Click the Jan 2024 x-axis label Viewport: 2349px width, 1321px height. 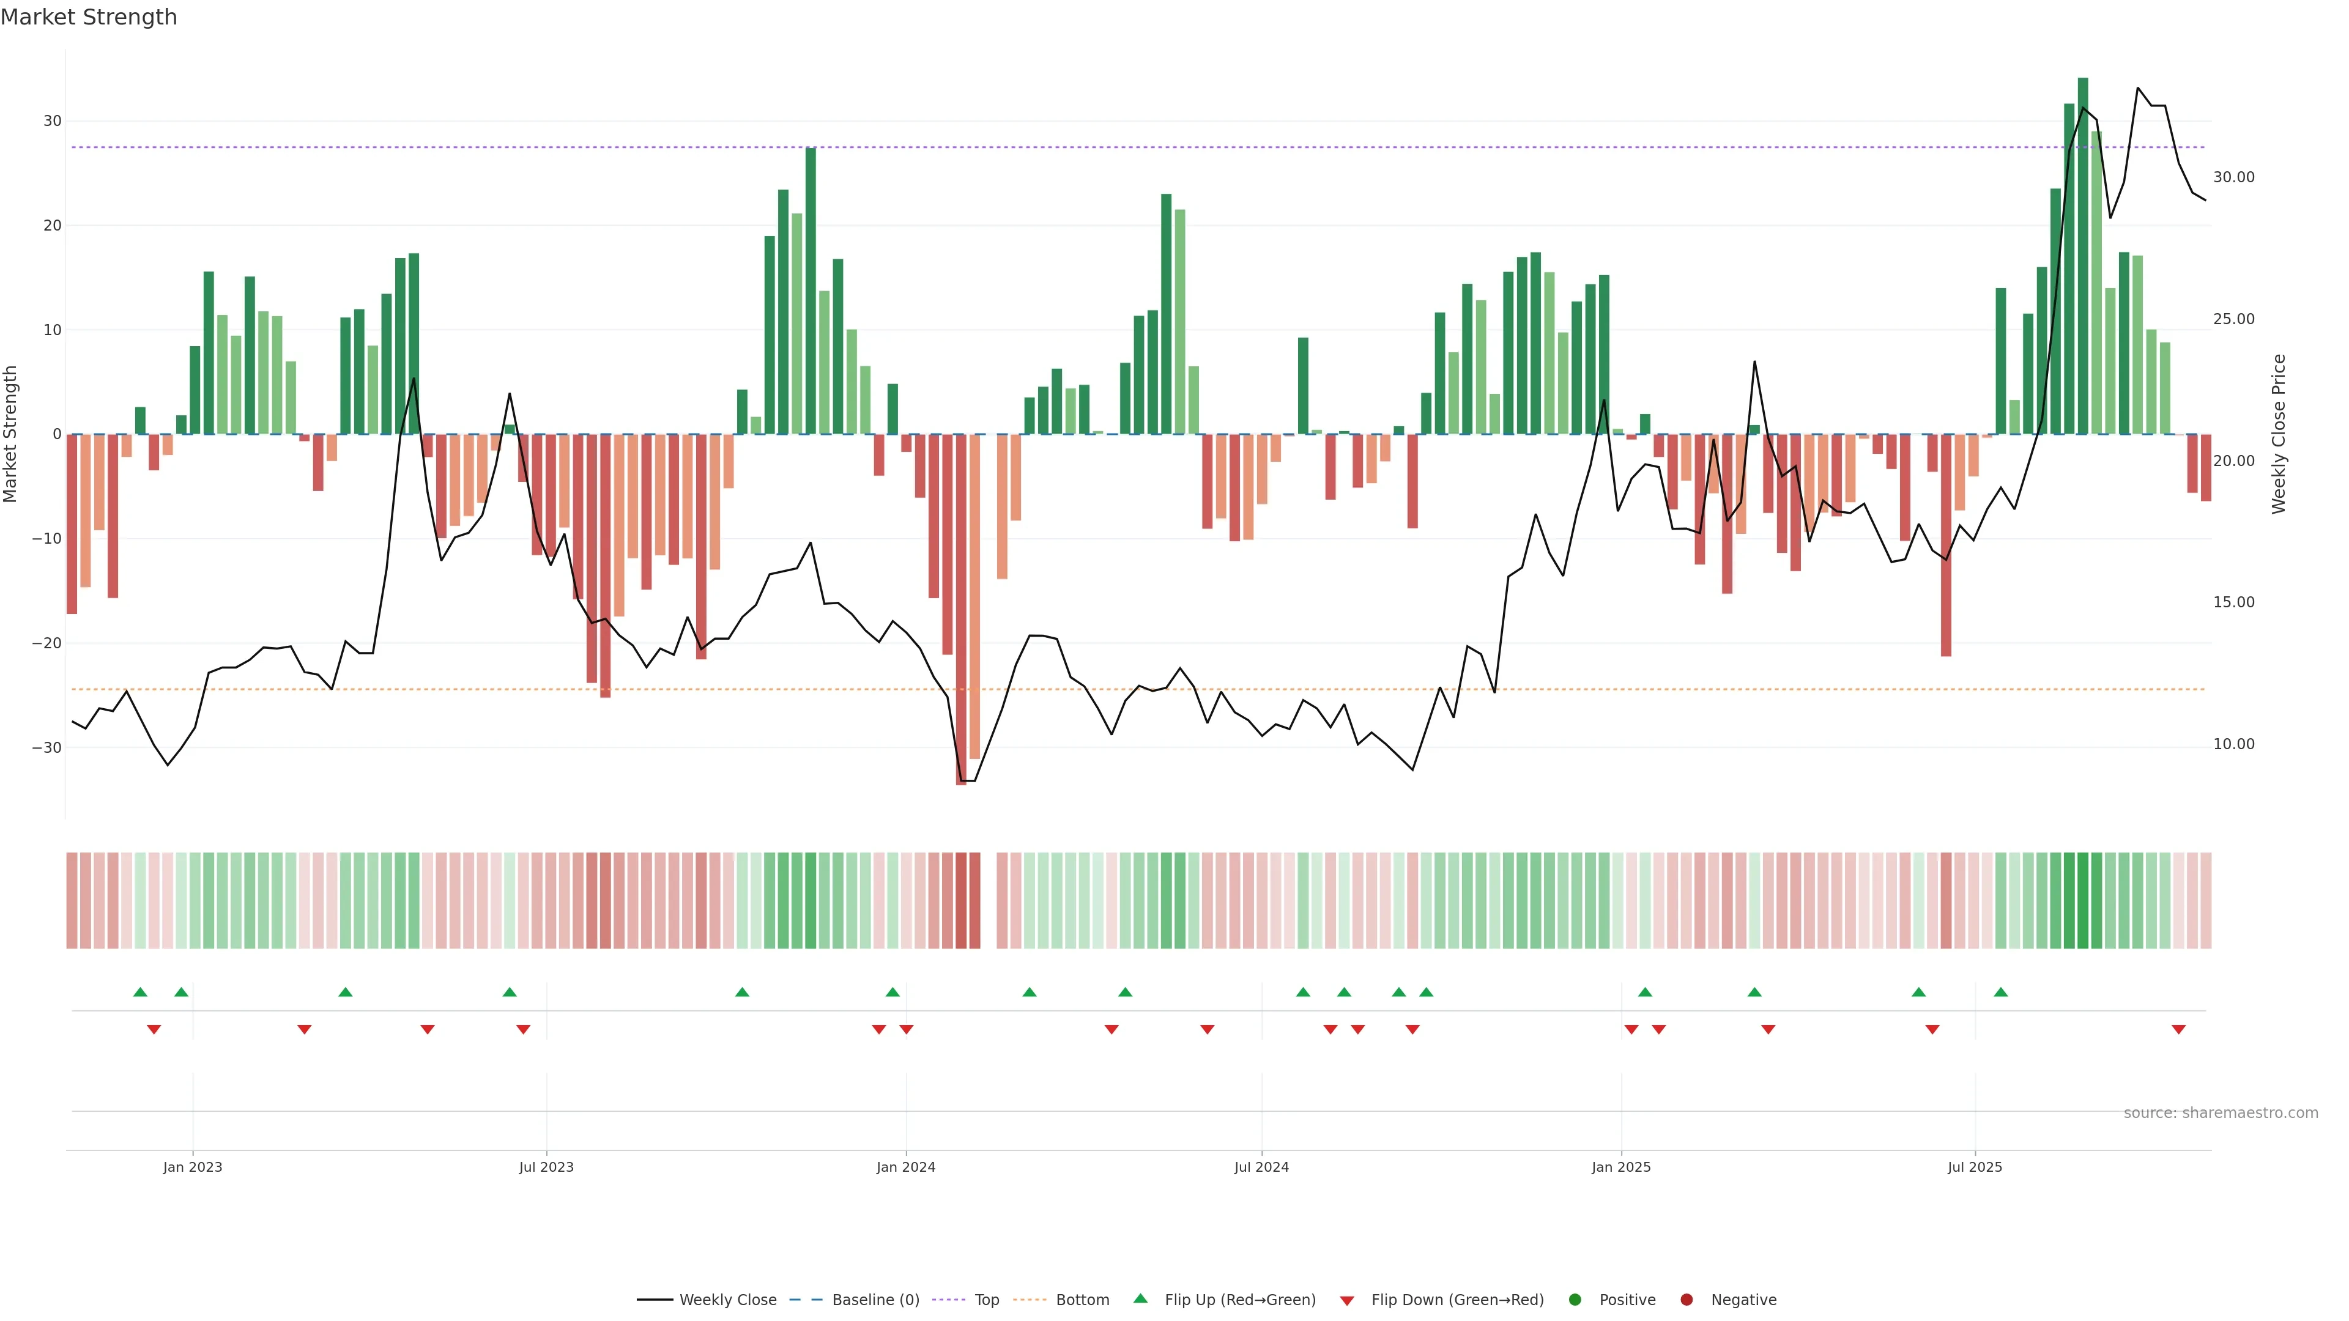pos(905,1167)
